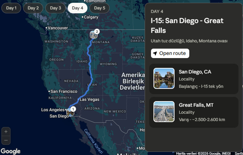Click the navigation arrow icon in Open route
The height and width of the screenshot is (155, 243).
155,54
